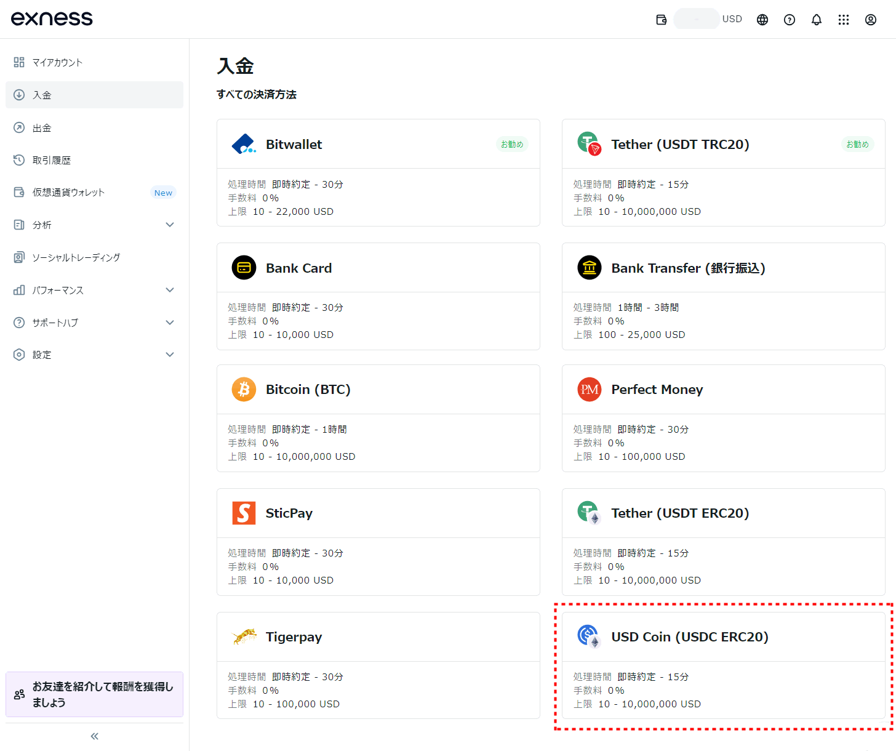This screenshot has width=896, height=751.
Task: Open 仮想通貨ウォレット menu item
Action: [x=94, y=192]
